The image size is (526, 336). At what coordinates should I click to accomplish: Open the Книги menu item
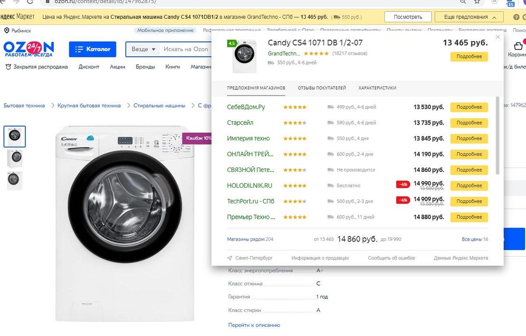(173, 67)
